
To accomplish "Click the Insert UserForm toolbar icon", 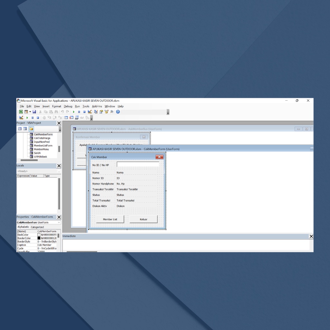I will click(x=26, y=112).
